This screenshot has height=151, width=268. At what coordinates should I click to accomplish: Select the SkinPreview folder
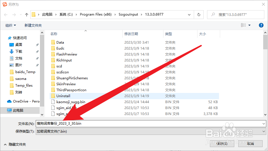pos(66,84)
